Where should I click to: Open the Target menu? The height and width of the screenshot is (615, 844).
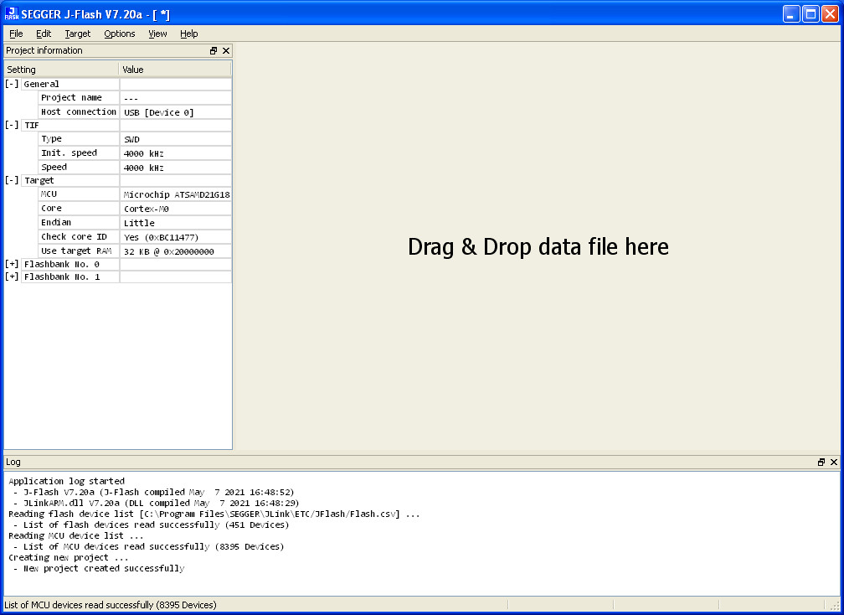[78, 34]
